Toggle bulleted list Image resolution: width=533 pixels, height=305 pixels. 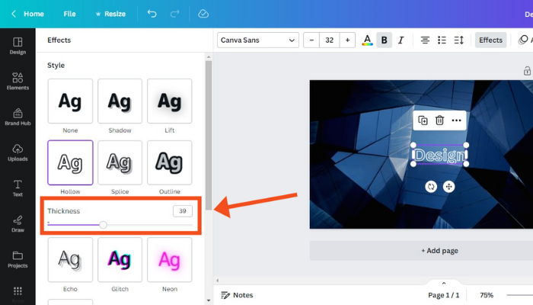442,40
